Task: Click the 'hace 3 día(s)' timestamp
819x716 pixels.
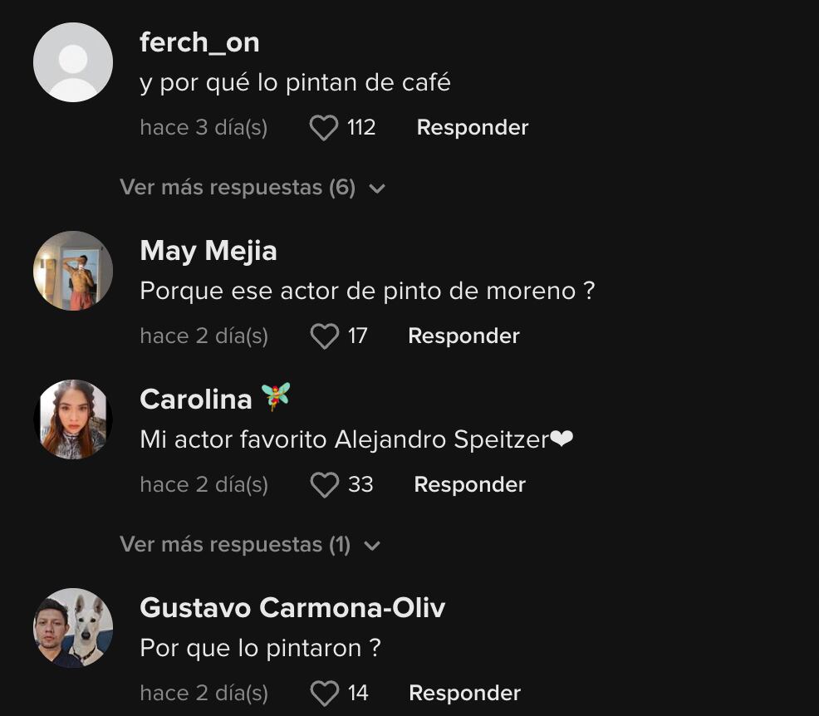Action: tap(204, 127)
